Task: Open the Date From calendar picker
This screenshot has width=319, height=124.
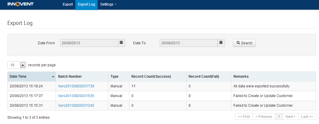Action: [121, 43]
